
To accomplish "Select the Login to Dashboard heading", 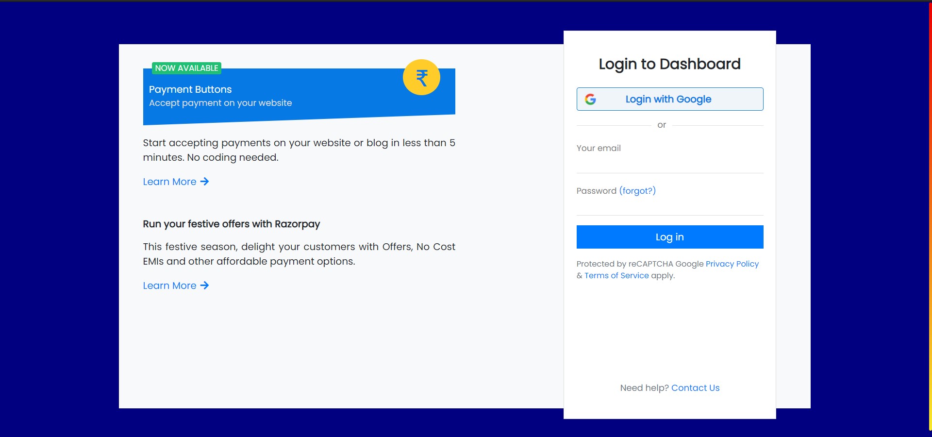I will point(669,64).
